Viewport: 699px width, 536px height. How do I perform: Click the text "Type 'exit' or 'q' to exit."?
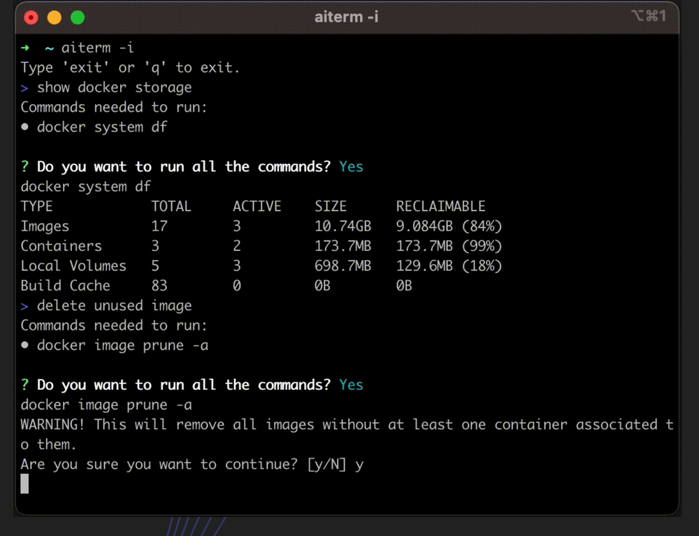point(130,68)
